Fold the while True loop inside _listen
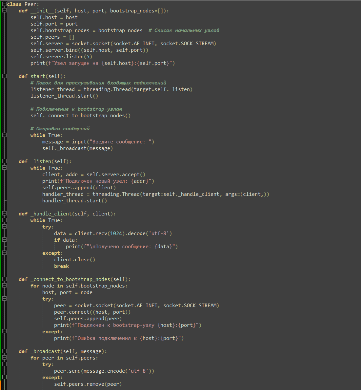Image resolution: width=361 pixels, height=390 pixels. coord(4,168)
